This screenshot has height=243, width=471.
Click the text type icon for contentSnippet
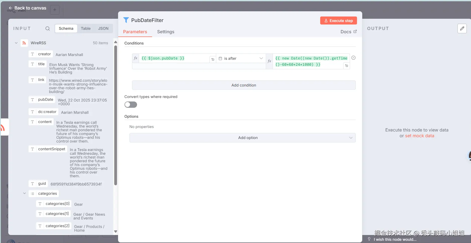point(32,149)
